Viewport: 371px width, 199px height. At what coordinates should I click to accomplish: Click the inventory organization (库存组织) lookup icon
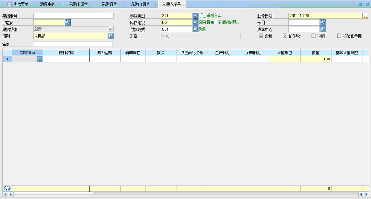click(195, 22)
